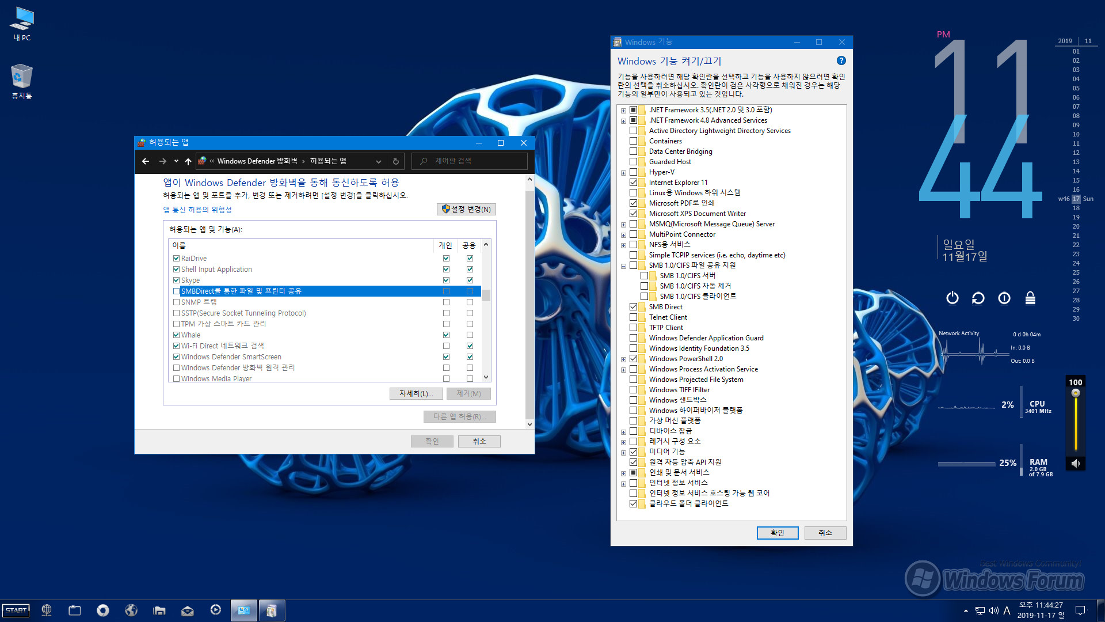Screen dimensions: 1105x622
Task: Click the sleep/standby round widget icon
Action: tap(1004, 298)
